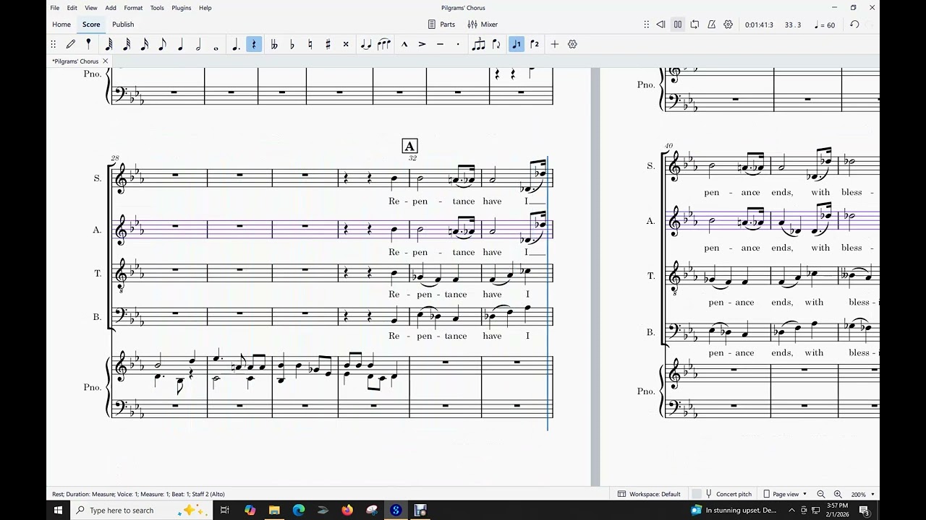Viewport: 926px width, 520px height.
Task: Click the tempo value 60 display
Action: tap(825, 25)
